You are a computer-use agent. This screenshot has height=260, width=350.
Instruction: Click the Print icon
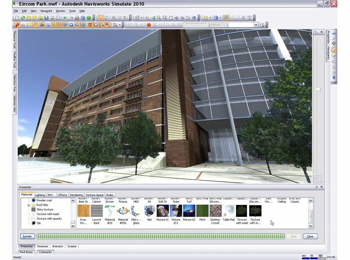pyautogui.click(x=77, y=18)
